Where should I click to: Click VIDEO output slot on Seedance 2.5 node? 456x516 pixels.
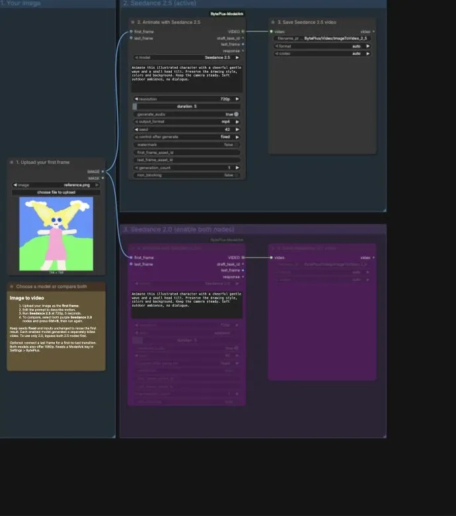pyautogui.click(x=243, y=32)
